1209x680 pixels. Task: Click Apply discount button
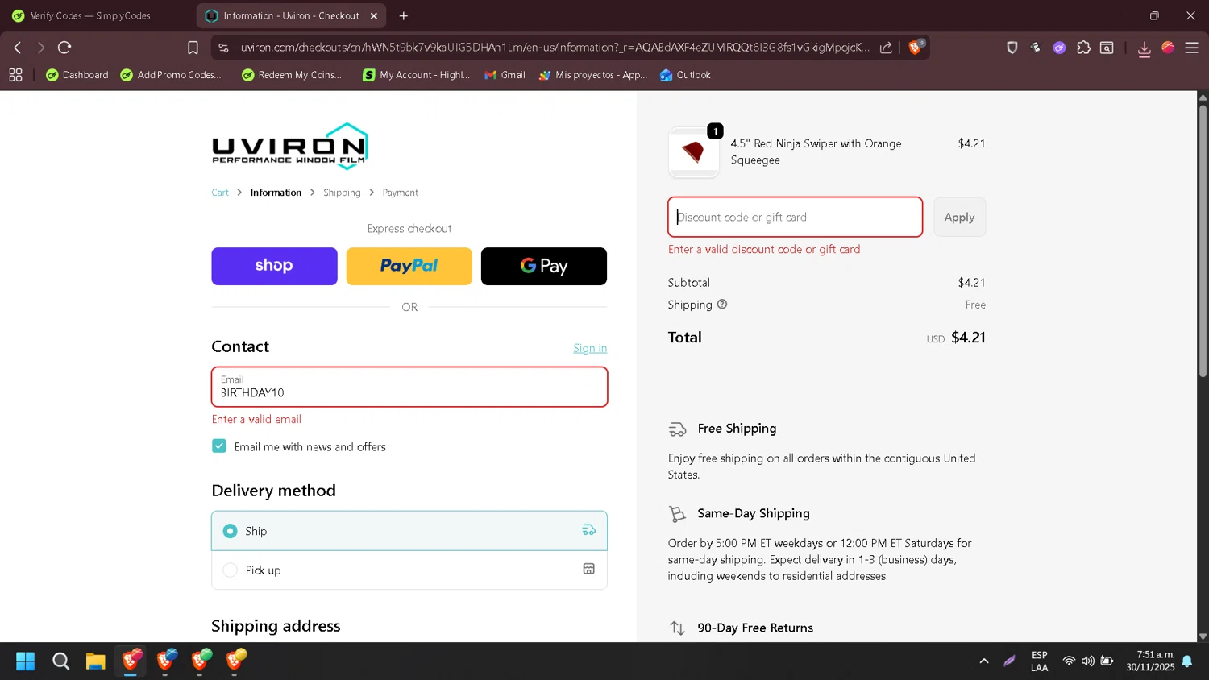coord(959,217)
